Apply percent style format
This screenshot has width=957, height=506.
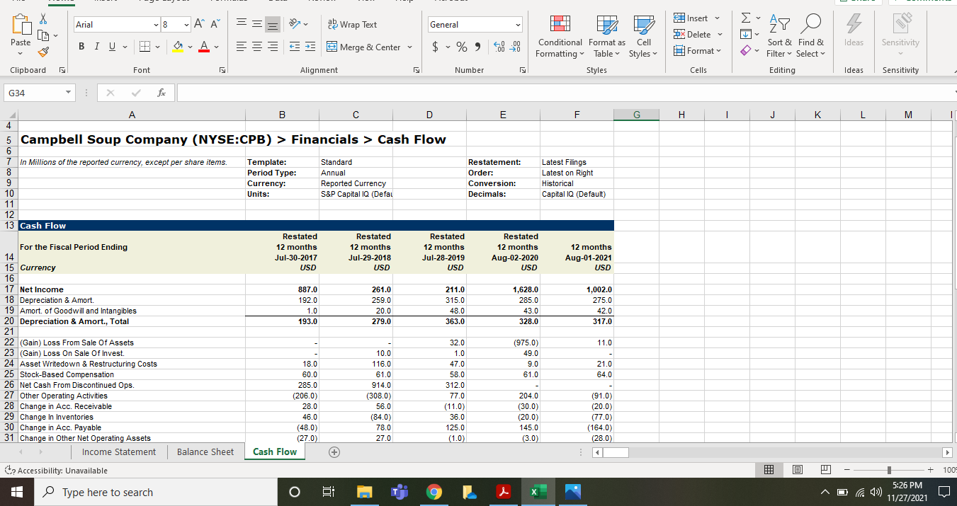[x=461, y=47]
